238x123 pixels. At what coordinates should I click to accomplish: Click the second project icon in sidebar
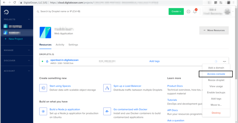click(x=6, y=32)
